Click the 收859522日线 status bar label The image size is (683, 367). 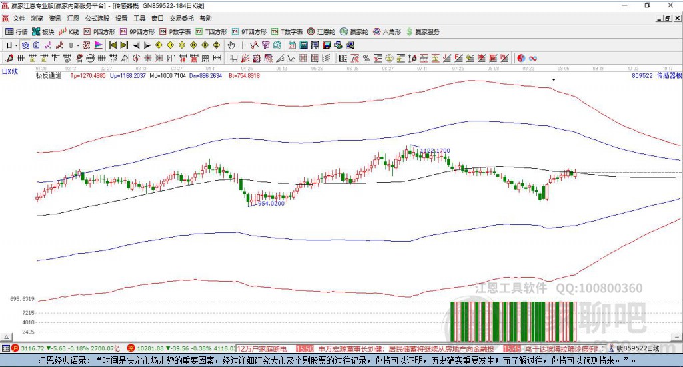tap(637, 348)
